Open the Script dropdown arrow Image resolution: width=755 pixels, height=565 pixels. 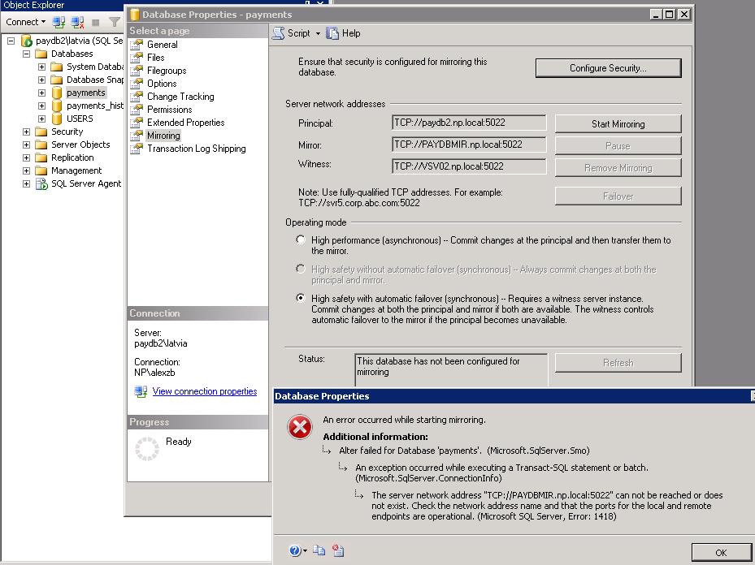(x=318, y=33)
